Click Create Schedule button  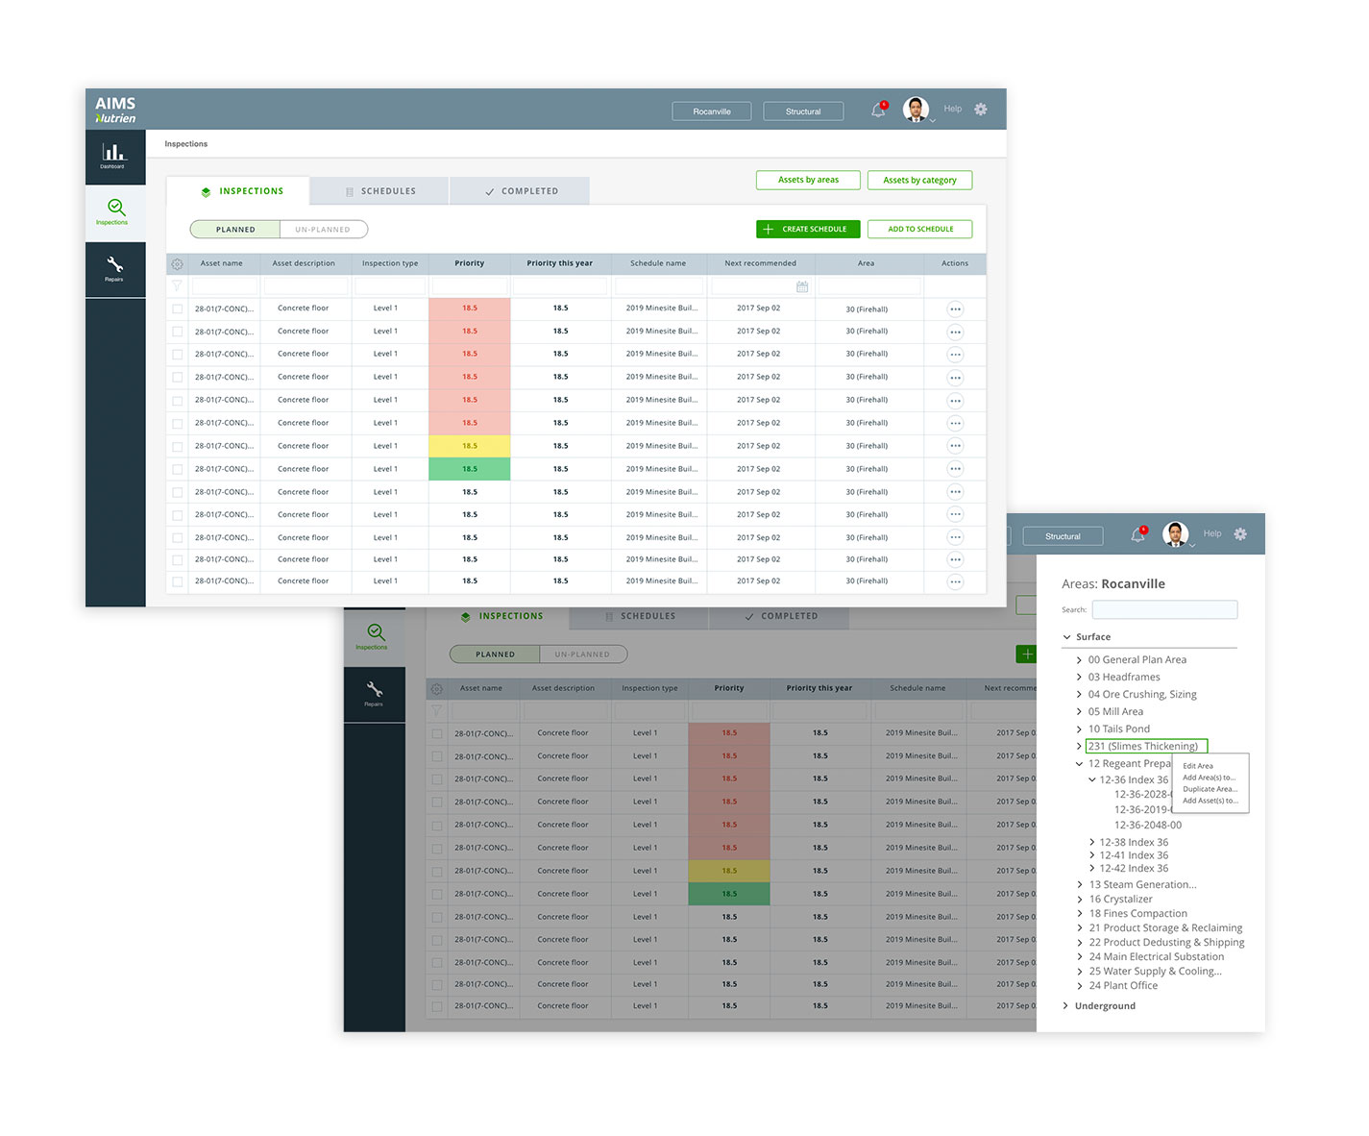(808, 229)
